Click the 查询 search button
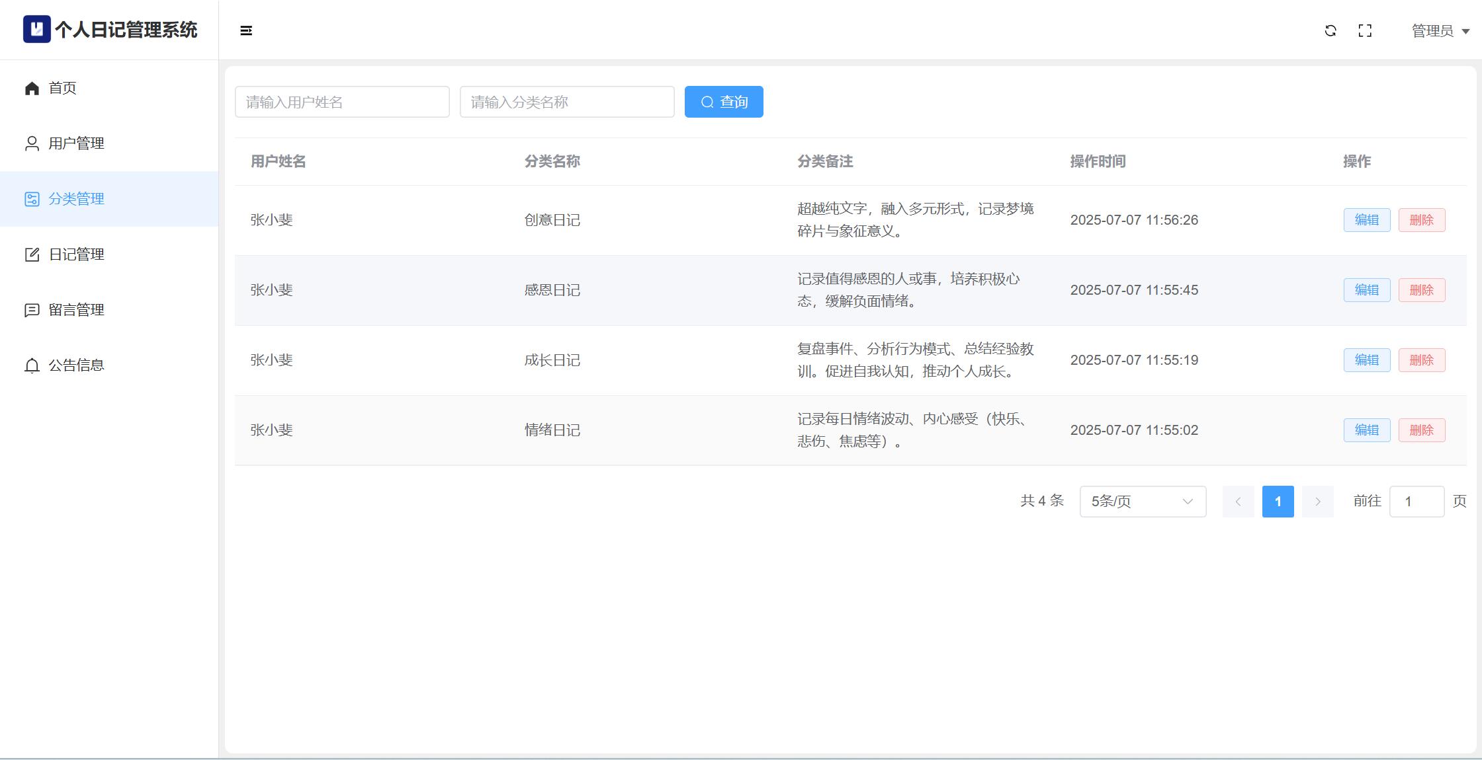This screenshot has width=1482, height=760. click(724, 102)
